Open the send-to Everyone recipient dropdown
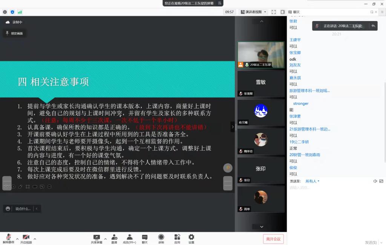This screenshot has width=386, height=245. point(312,181)
